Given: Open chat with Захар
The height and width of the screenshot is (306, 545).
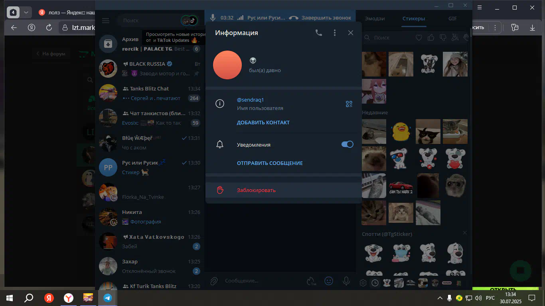Looking at the screenshot, I should point(150,266).
